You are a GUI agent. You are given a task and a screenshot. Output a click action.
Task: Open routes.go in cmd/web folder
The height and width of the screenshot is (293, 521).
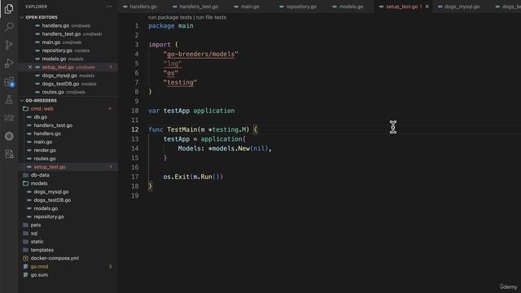44,159
